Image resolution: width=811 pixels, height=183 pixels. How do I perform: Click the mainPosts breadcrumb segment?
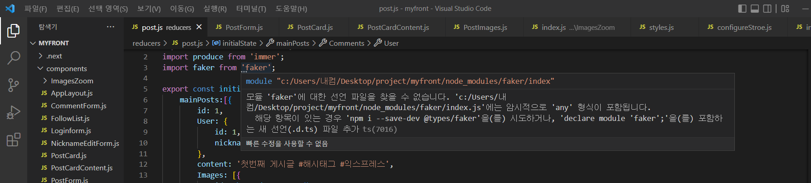(288, 43)
